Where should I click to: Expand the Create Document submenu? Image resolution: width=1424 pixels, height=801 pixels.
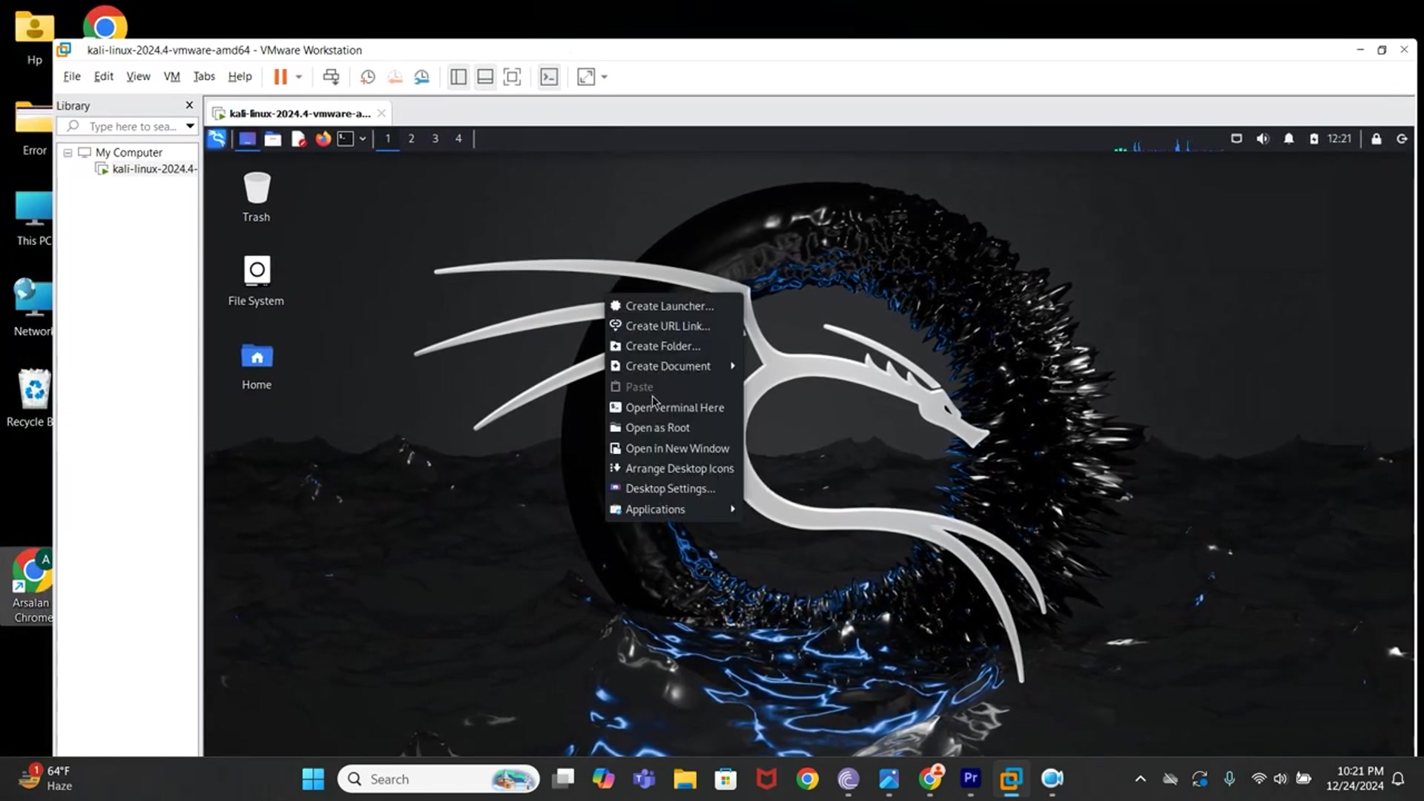[674, 366]
